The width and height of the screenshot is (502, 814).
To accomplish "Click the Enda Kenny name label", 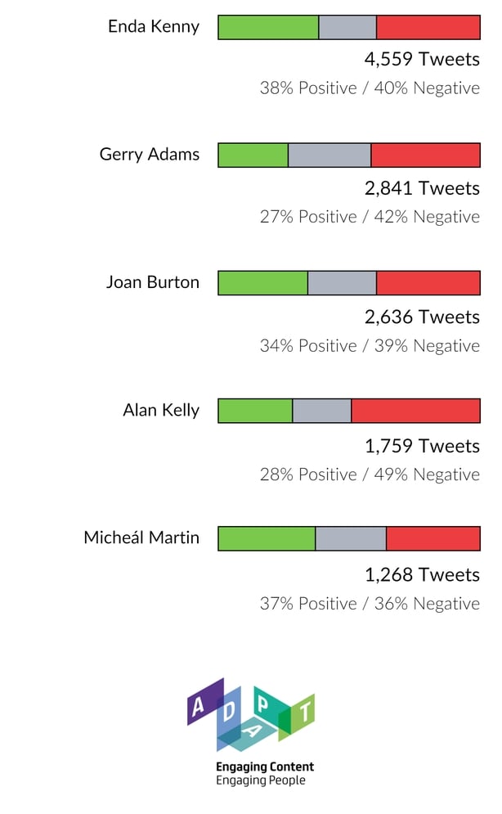I will coord(154,26).
